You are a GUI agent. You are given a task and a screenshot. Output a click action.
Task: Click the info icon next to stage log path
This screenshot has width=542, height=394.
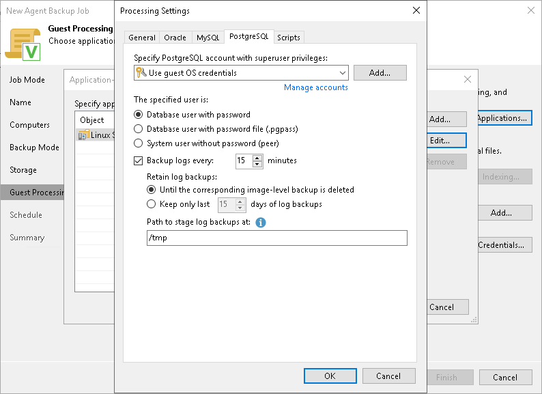pos(261,223)
